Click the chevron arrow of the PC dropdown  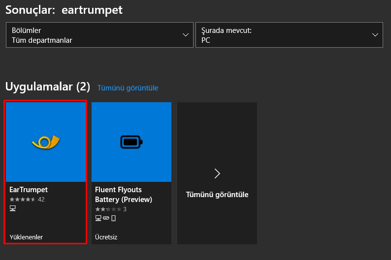(376, 35)
